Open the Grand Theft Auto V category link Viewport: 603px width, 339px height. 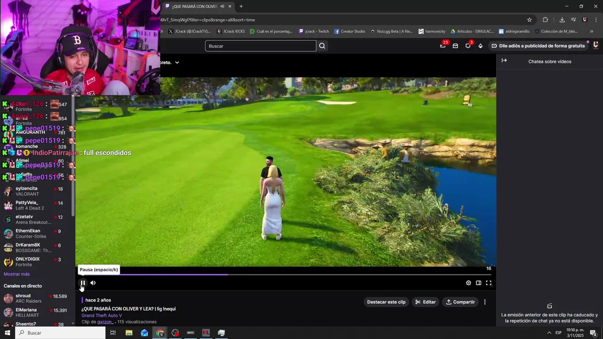(102, 315)
